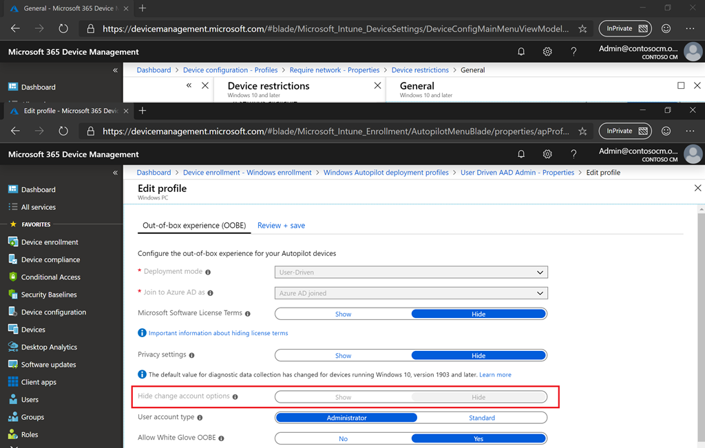The height and width of the screenshot is (448, 705).
Task: Select the Out-of-box experience (OOBE) tab
Action: pyautogui.click(x=194, y=225)
